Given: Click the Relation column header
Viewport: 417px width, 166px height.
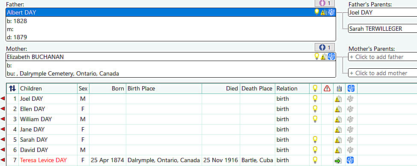Looking at the screenshot, I should click(292, 89).
